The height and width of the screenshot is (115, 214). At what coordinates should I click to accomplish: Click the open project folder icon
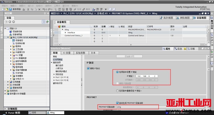7,9
